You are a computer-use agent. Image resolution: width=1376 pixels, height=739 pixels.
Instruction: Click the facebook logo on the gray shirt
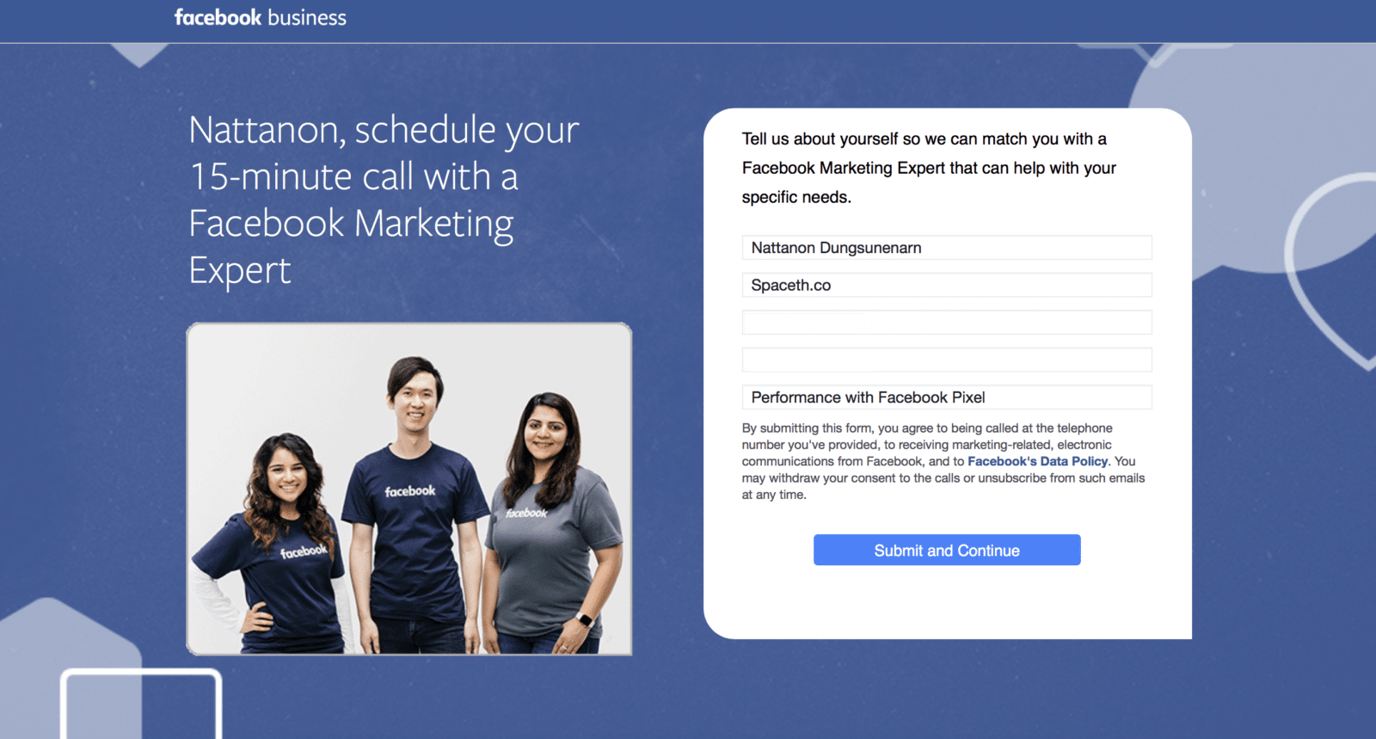point(526,514)
